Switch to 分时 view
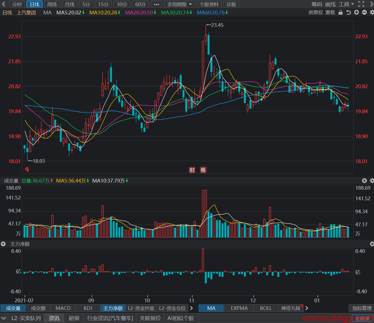Screen dimensions: 374x323 pos(17,5)
